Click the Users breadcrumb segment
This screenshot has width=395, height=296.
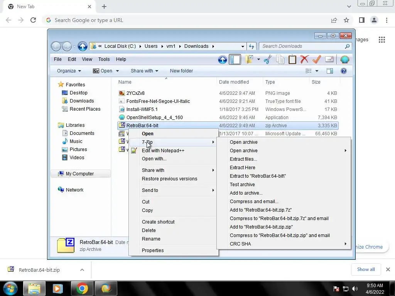tap(151, 46)
